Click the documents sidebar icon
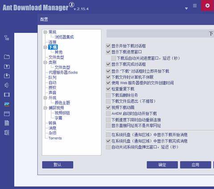The image size is (214, 189). (7, 123)
